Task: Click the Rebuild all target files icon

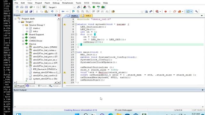Action: (26, 7)
